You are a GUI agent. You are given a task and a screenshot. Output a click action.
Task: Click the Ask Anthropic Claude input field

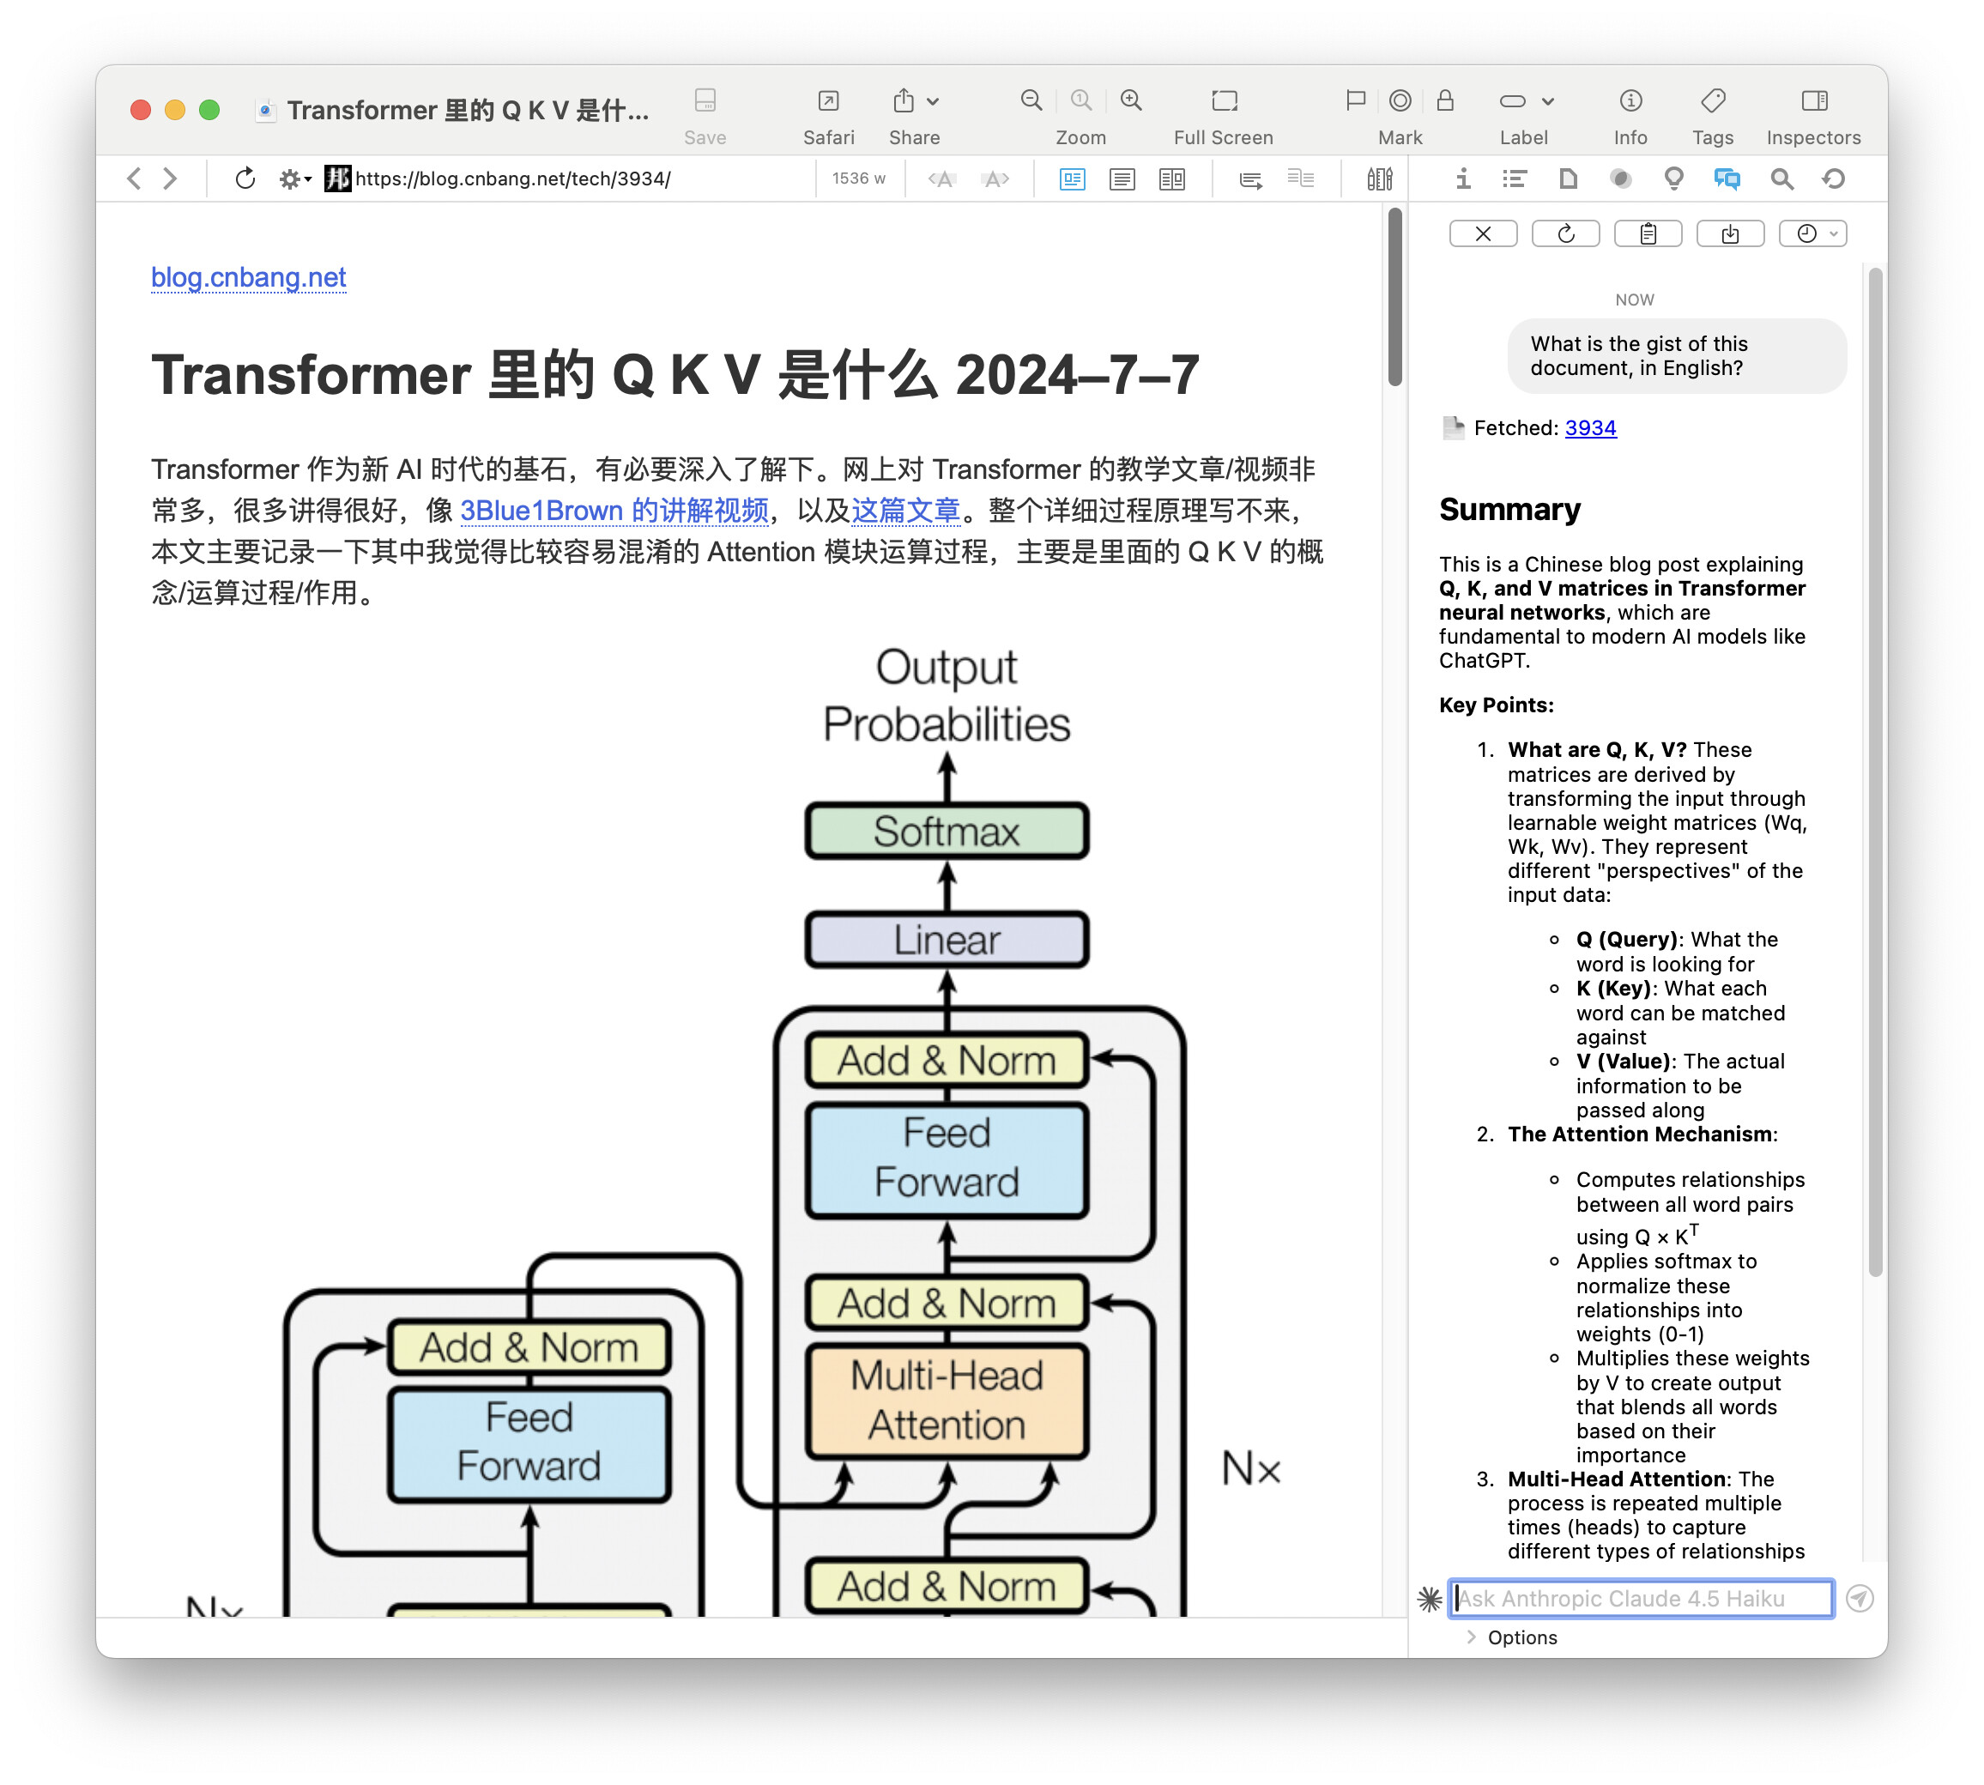click(1642, 1598)
